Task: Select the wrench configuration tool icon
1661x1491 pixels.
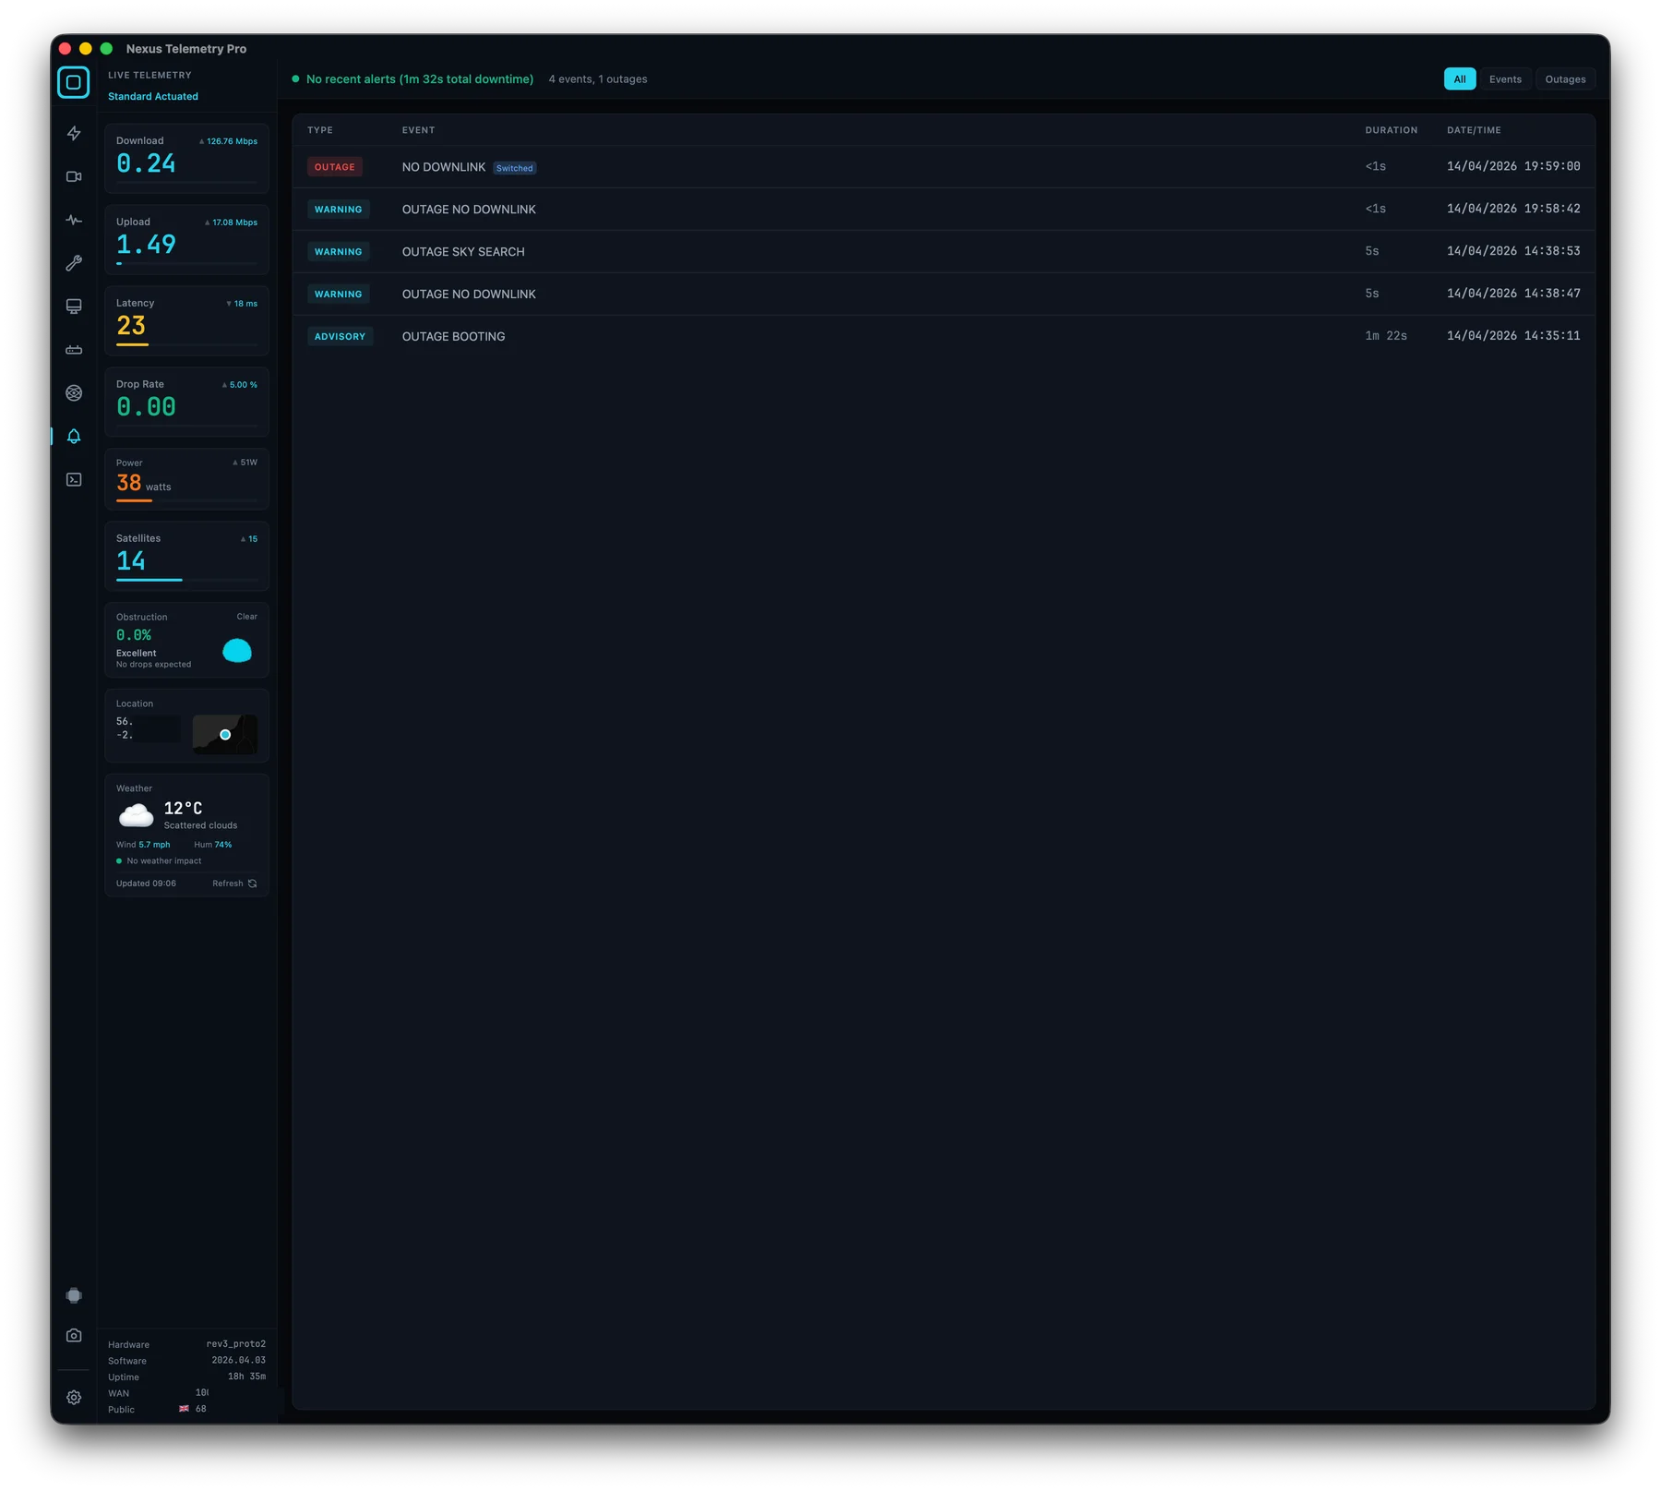Action: coord(74,263)
